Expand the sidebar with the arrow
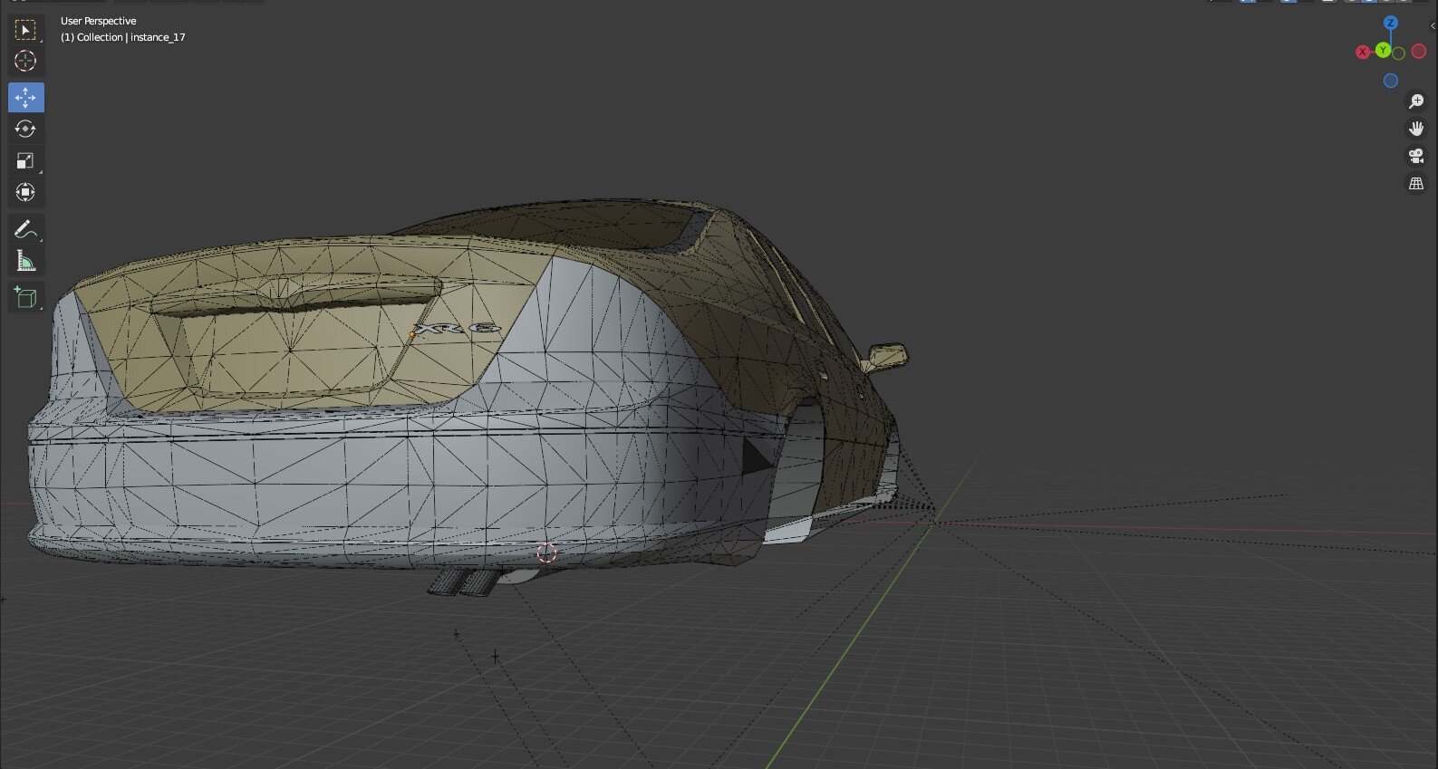The image size is (1438, 769). click(x=1433, y=26)
